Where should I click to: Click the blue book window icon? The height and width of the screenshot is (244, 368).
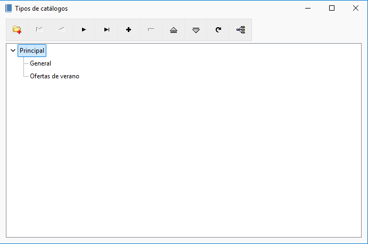[x=9, y=8]
